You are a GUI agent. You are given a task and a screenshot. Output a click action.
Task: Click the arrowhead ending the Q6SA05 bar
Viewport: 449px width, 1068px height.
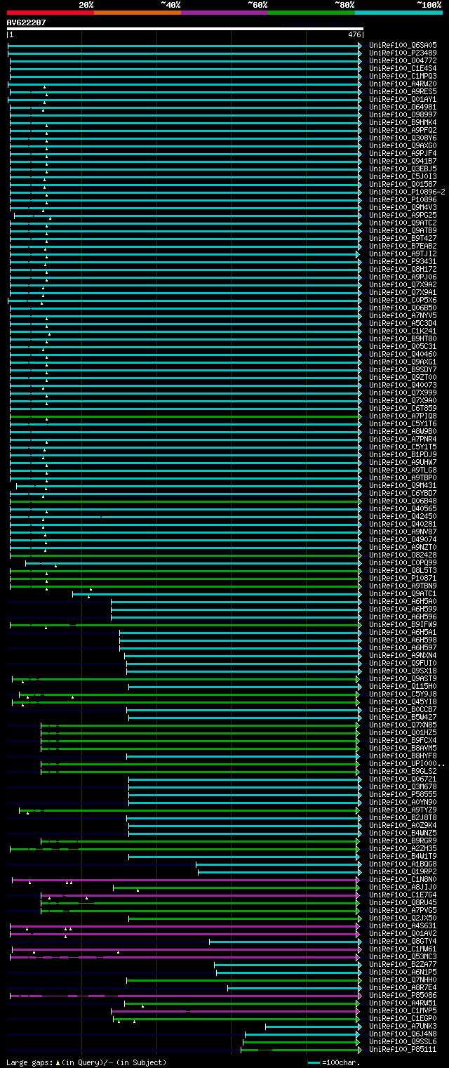360,46
